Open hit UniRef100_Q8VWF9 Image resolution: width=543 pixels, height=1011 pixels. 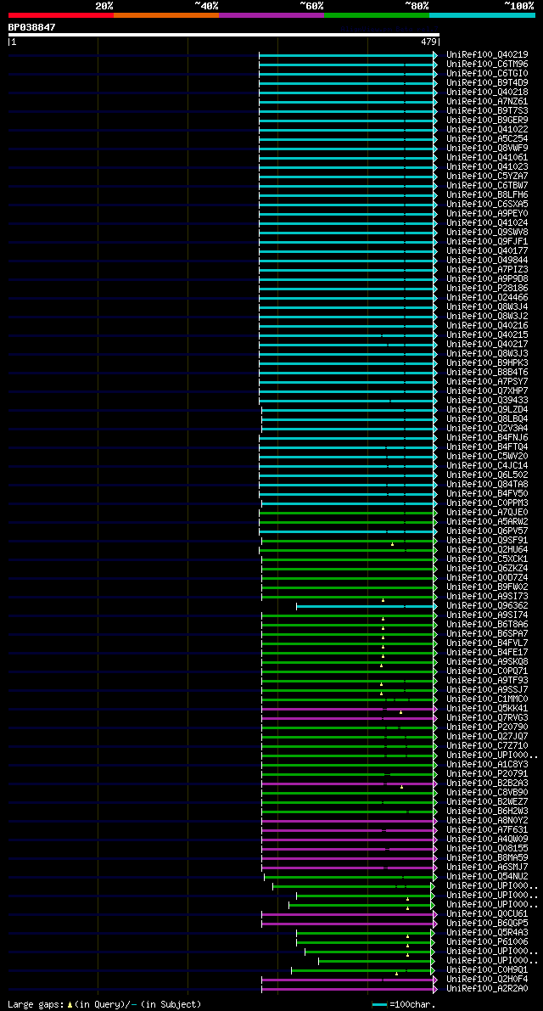pyautogui.click(x=487, y=149)
